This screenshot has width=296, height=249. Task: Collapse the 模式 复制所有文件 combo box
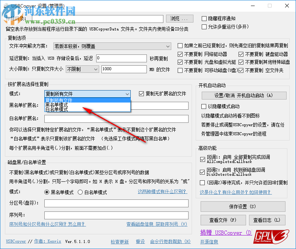click(88, 94)
